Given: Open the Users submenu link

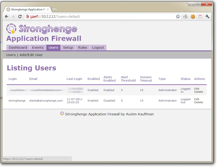Looking at the screenshot, I should pos(11,55).
